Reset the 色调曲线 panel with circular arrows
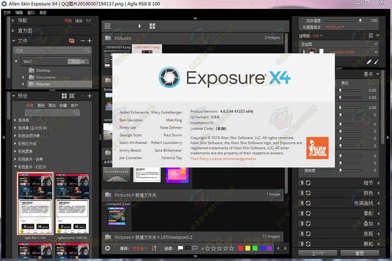Screen dimensions: 392x261 [308, 203]
